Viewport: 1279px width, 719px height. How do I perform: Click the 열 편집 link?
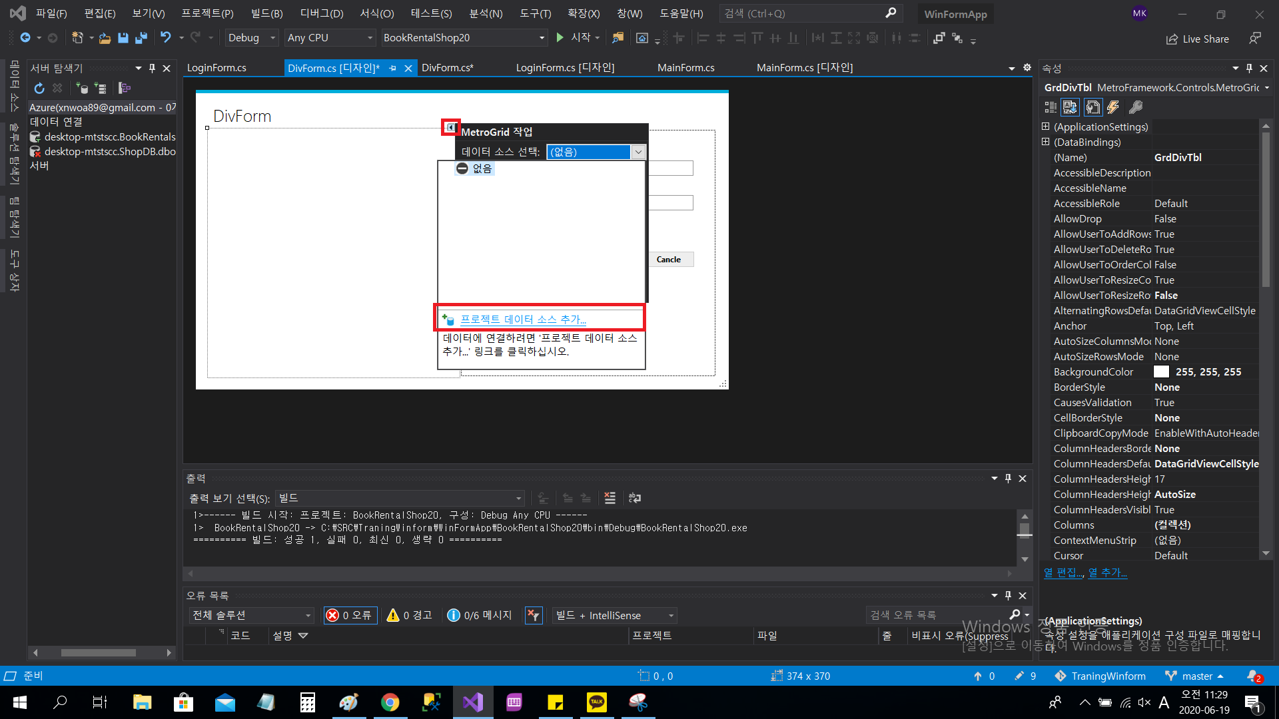(x=1063, y=573)
